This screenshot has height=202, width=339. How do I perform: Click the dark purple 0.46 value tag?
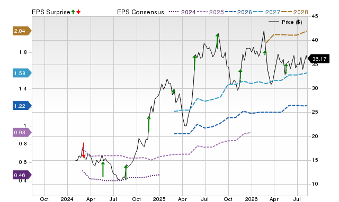[22, 175]
